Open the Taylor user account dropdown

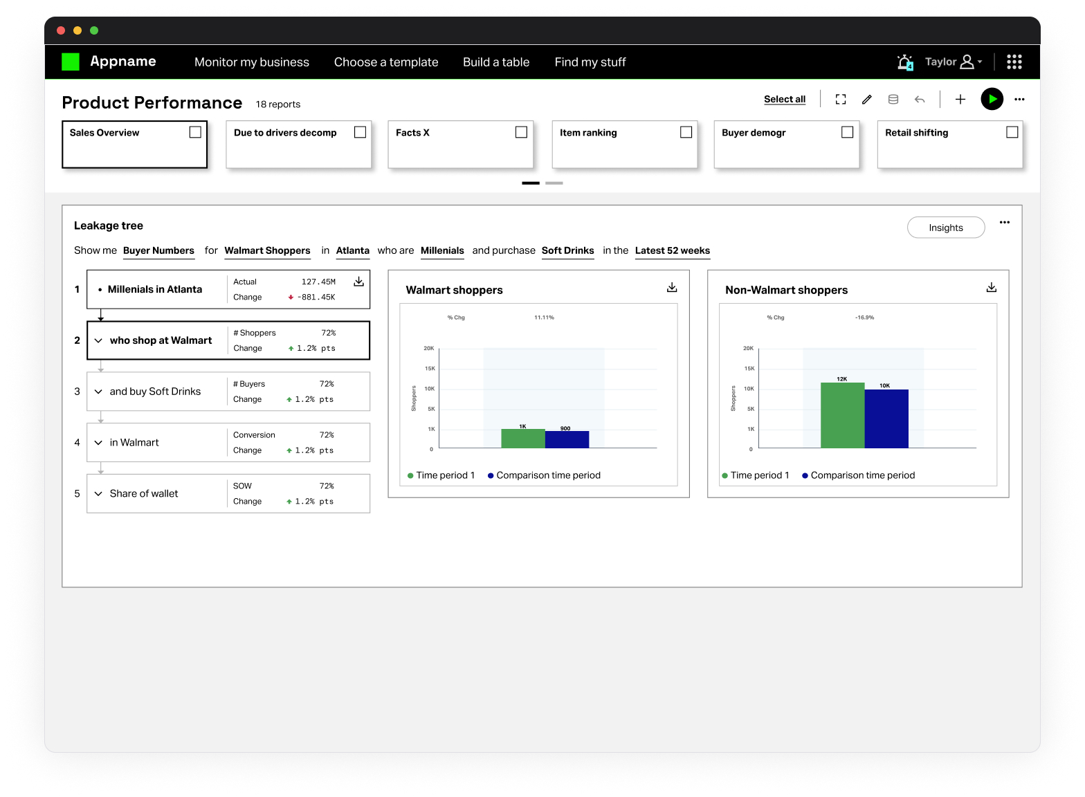954,62
